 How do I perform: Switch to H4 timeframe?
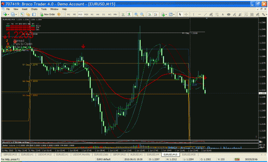[98, 15]
